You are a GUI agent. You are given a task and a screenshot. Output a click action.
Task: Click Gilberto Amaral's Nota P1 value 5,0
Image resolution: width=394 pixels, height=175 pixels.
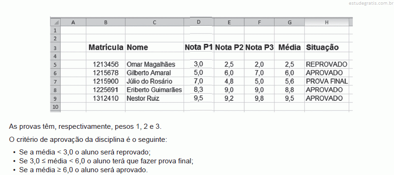[x=199, y=72]
